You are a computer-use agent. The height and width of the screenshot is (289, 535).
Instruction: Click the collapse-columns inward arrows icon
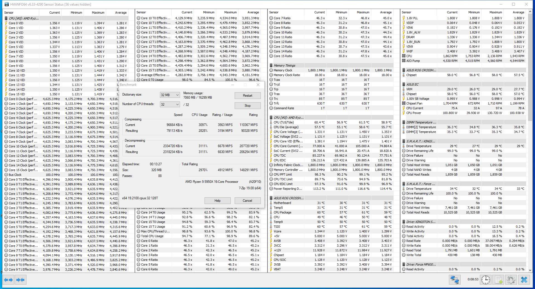[21, 280]
